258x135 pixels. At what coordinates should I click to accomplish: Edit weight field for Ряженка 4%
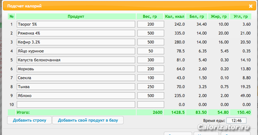[x=151, y=33]
